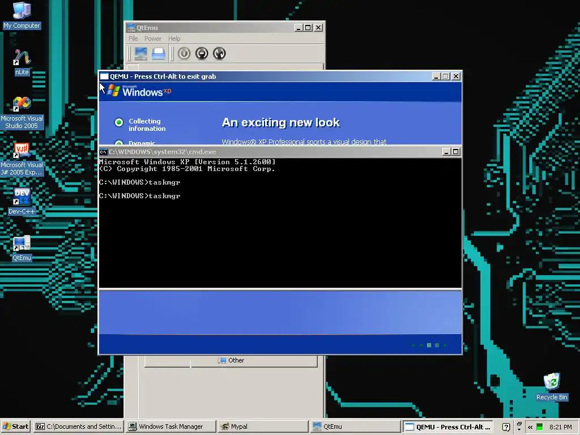
Task: Switch to QEMU taskbar item
Action: pos(447,427)
